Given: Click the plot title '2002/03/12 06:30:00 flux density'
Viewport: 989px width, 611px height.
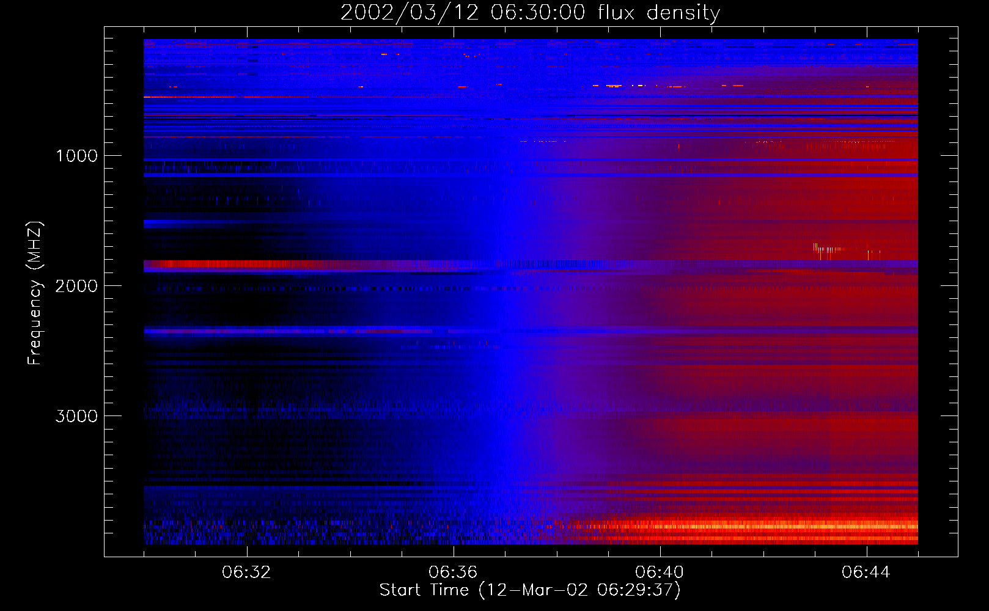Looking at the screenshot, I should (530, 13).
